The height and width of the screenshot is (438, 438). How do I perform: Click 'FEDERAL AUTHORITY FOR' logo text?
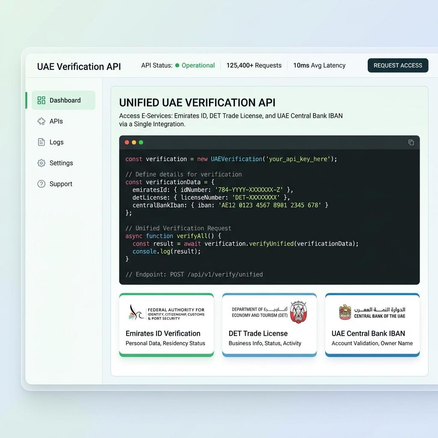tap(176, 310)
